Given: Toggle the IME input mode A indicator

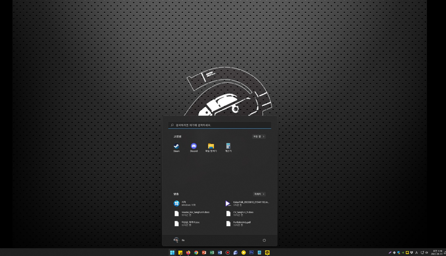Looking at the screenshot, I should 416,253.
